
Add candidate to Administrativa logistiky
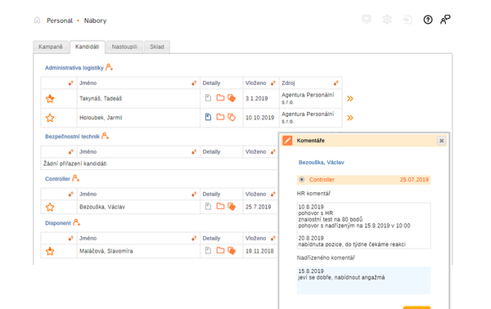coord(109,67)
